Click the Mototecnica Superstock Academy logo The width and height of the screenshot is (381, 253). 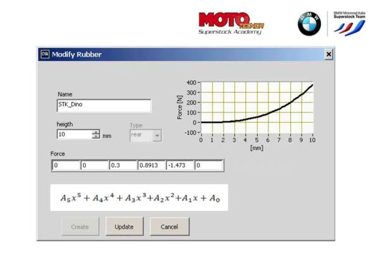pyautogui.click(x=231, y=23)
